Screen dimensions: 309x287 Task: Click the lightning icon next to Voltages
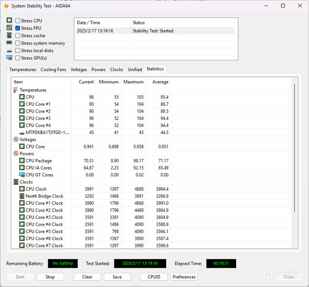[16, 139]
